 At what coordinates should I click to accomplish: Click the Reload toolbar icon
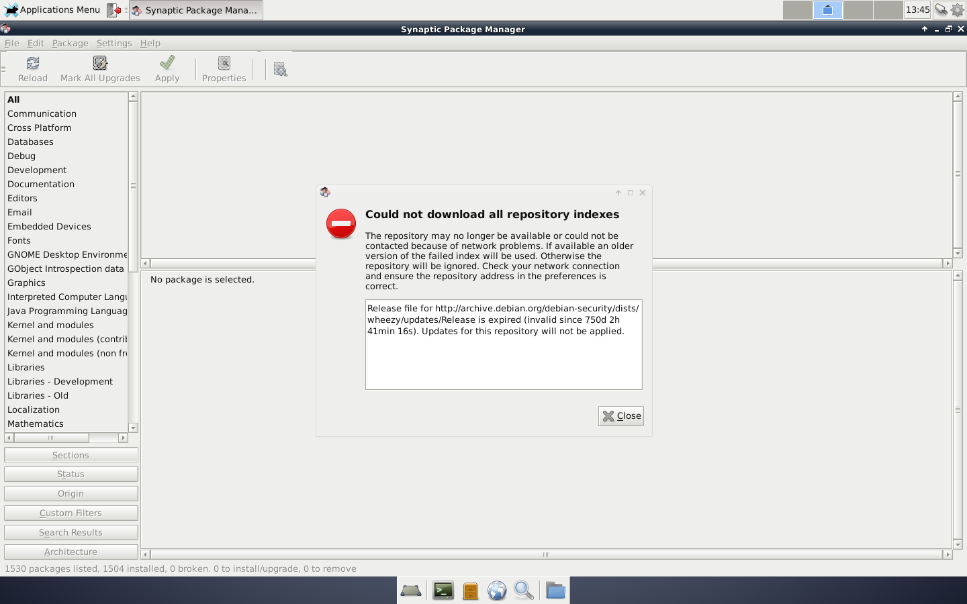(33, 63)
